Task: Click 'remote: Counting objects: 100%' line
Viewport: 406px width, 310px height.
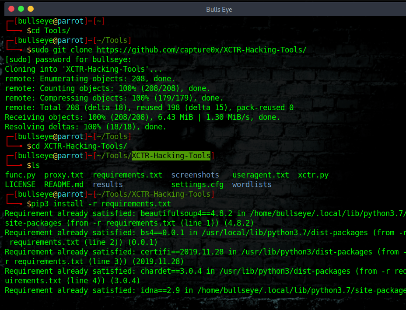Action: (x=108, y=88)
